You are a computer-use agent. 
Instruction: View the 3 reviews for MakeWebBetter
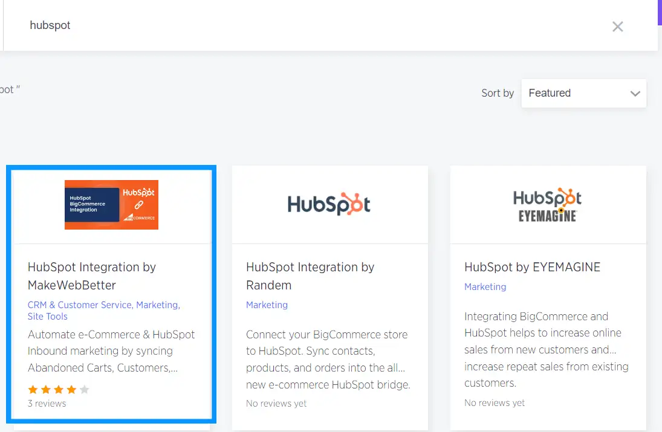[x=47, y=404]
